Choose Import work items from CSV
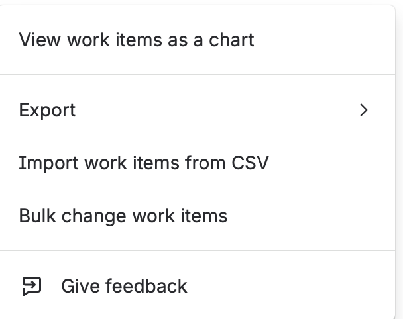This screenshot has height=319, width=403. [x=198, y=163]
